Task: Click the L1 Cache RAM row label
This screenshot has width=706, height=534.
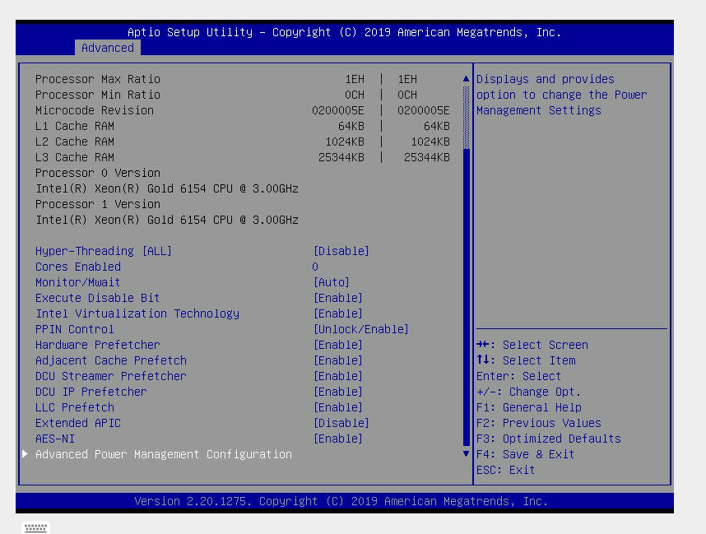Action: tap(74, 126)
